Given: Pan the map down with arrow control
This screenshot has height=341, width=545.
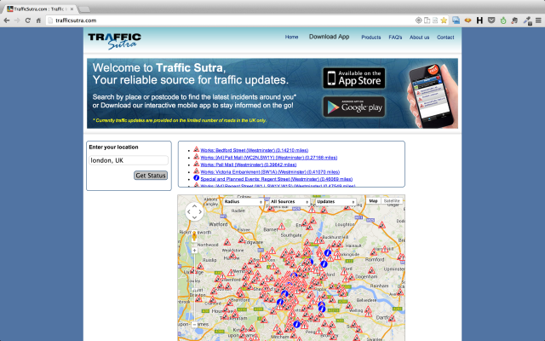Looking at the screenshot, I should [194, 217].
